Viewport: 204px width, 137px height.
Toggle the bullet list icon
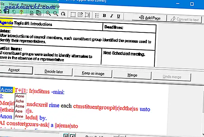(97, 15)
